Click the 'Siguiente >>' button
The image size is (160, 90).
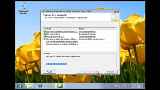[96, 72]
